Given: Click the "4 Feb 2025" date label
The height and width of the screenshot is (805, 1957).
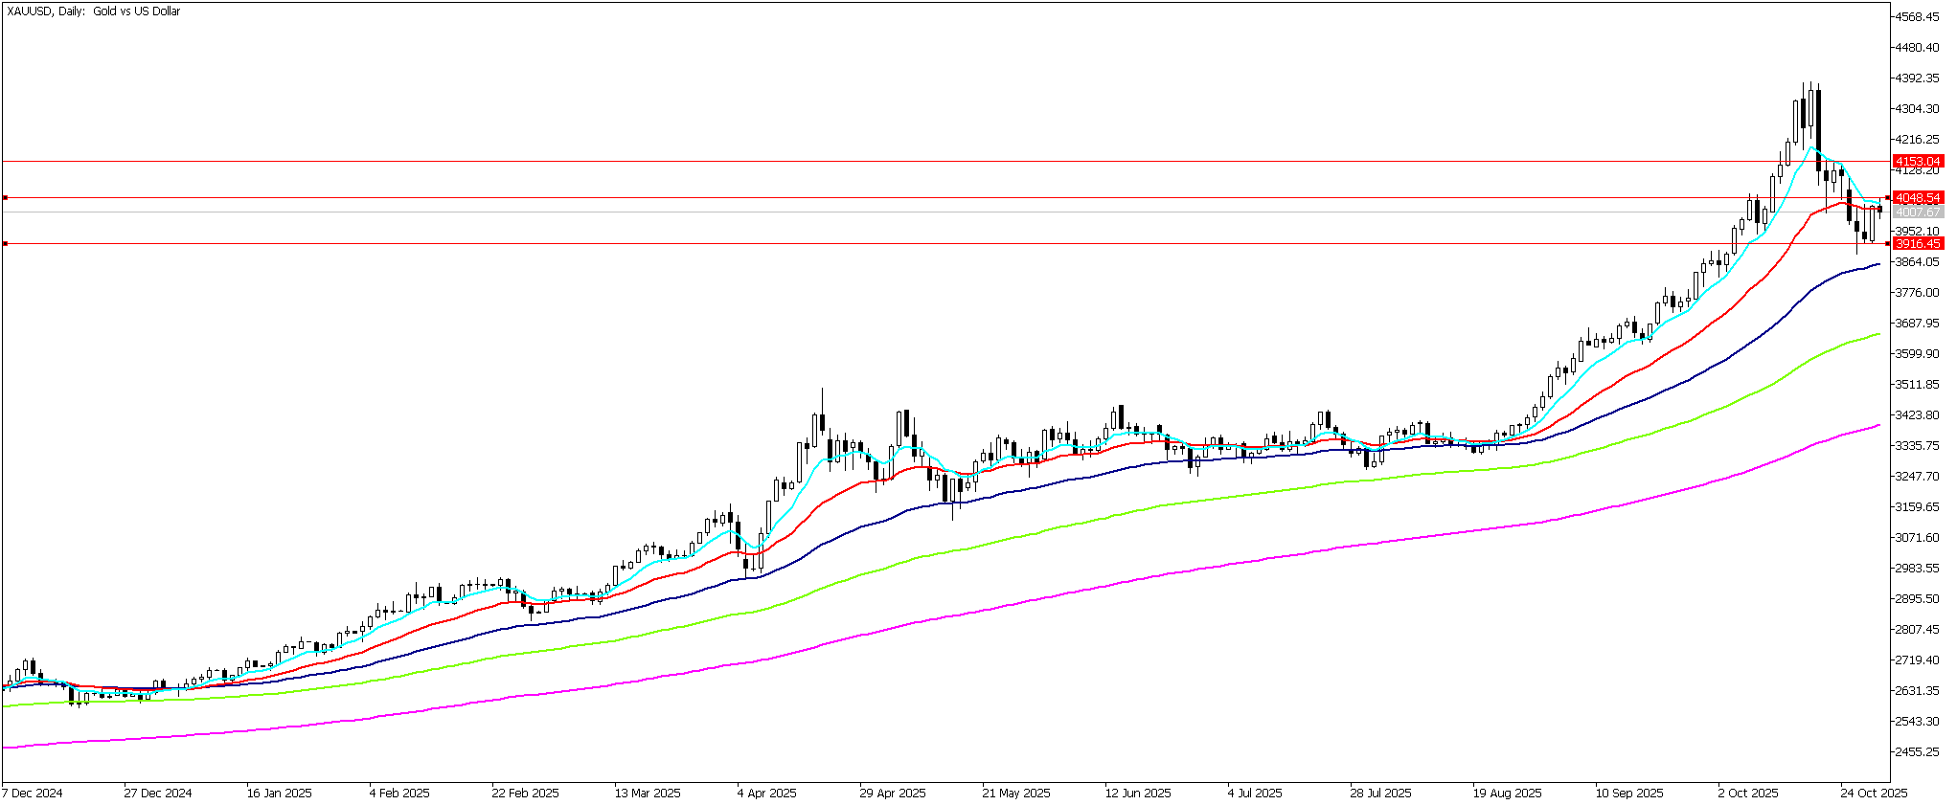Looking at the screenshot, I should tap(399, 794).
